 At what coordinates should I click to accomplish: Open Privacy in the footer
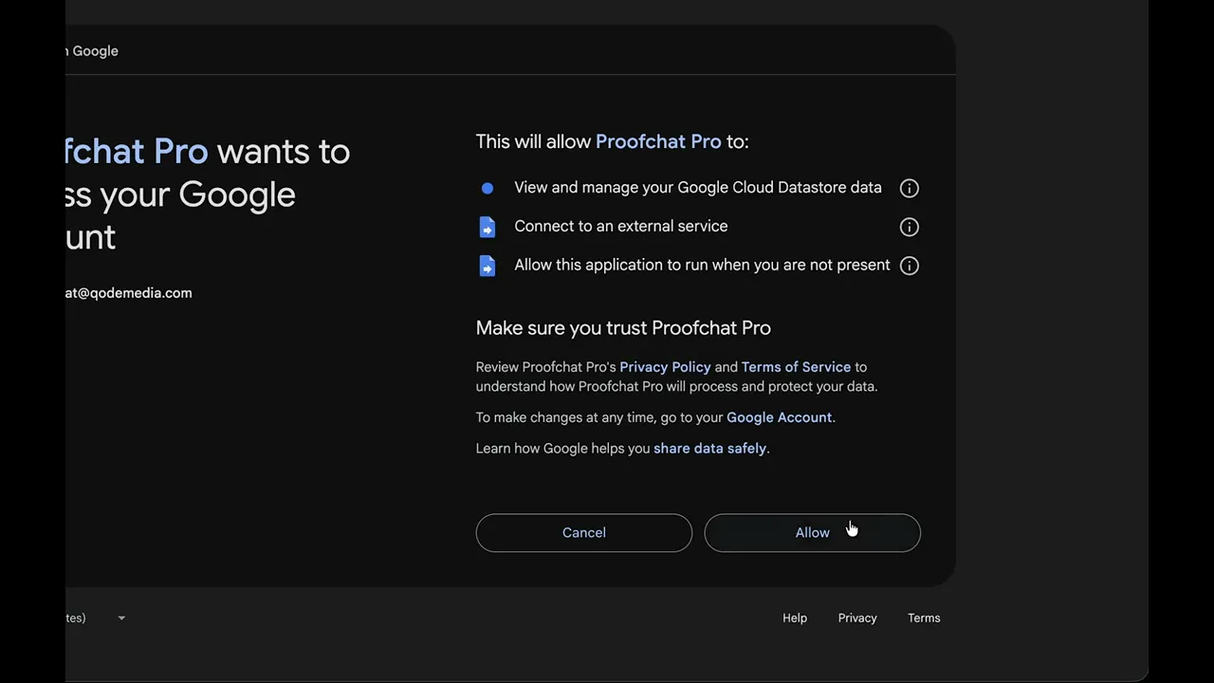pyautogui.click(x=857, y=618)
